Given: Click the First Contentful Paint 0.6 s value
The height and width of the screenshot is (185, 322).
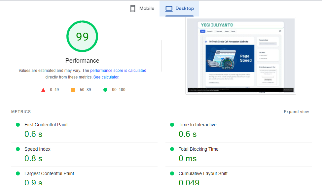Looking at the screenshot, I should coord(33,134).
